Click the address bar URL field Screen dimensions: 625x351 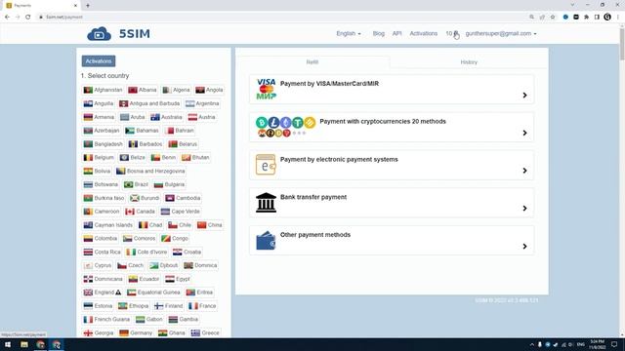pyautogui.click(x=279, y=17)
